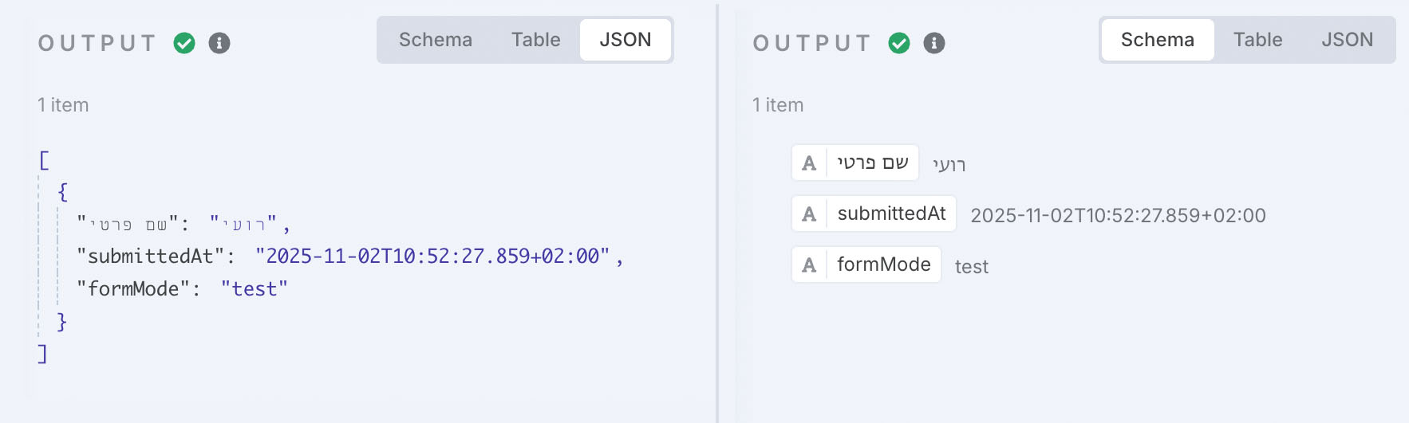The image size is (1409, 423).
Task: Click string type icon beside שם פרטי field
Action: coord(809,163)
